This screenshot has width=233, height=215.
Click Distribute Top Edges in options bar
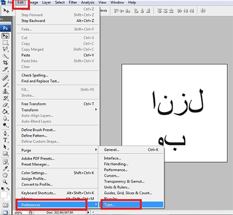(x=159, y=11)
